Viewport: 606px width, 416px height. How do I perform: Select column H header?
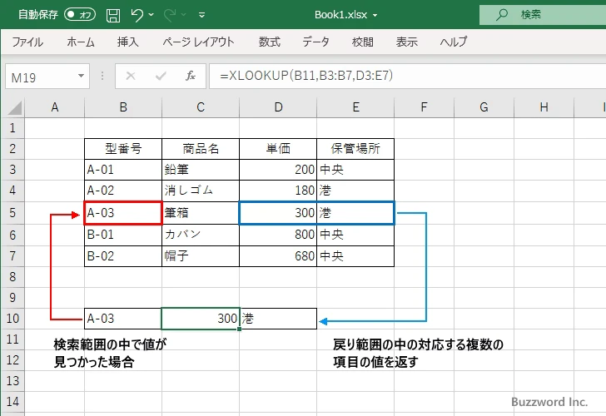pyautogui.click(x=544, y=107)
